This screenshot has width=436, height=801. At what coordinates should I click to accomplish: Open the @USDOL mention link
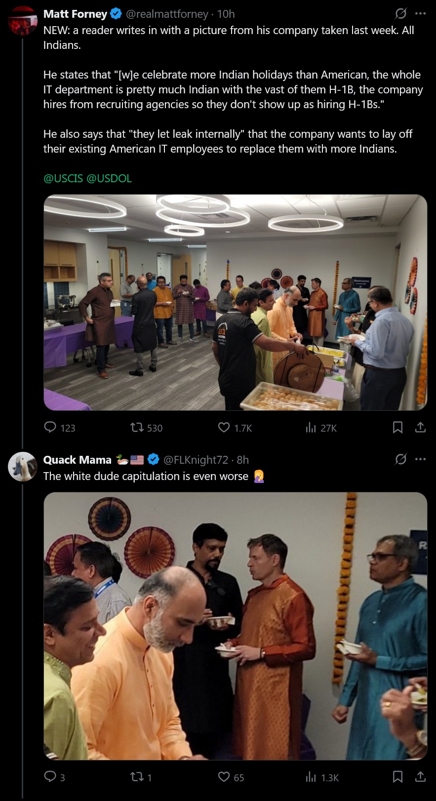pos(109,178)
